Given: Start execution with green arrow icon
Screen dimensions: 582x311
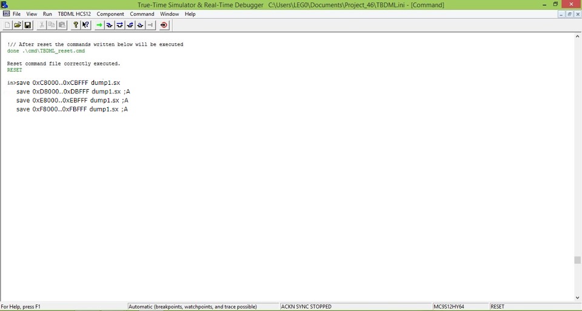Looking at the screenshot, I should tap(99, 25).
